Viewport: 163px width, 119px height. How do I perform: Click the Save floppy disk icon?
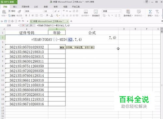pos(6,21)
